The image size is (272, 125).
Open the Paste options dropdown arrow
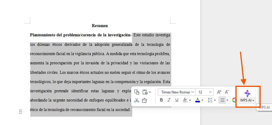coord(150,92)
